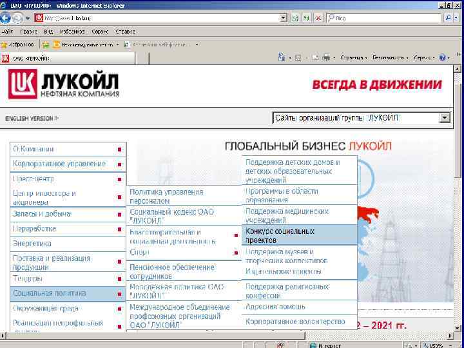The image size is (464, 348).
Task: Click 'Запасы и добыча' nav item
Action: coord(68,214)
